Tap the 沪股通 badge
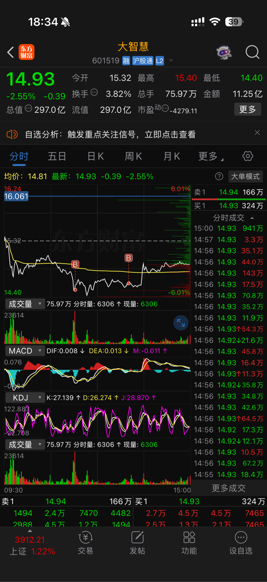Screen dimensions: 267x582 143,61
